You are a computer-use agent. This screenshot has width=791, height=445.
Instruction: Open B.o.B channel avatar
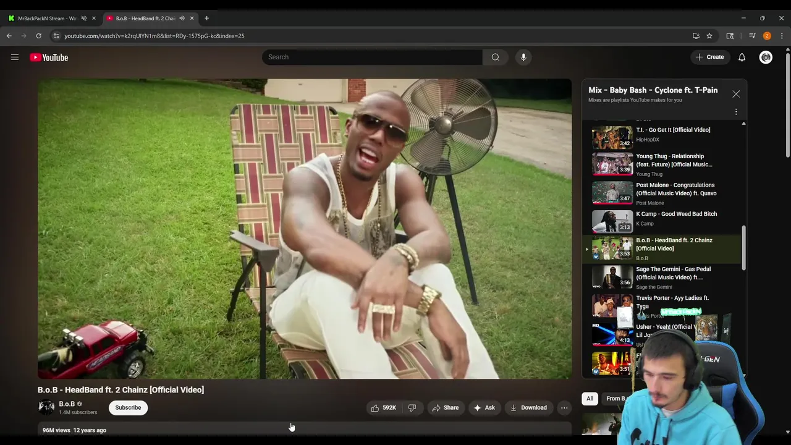pyautogui.click(x=46, y=407)
